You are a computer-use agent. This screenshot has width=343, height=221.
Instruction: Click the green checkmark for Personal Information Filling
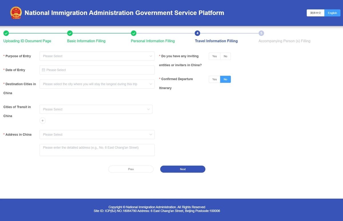(133, 33)
